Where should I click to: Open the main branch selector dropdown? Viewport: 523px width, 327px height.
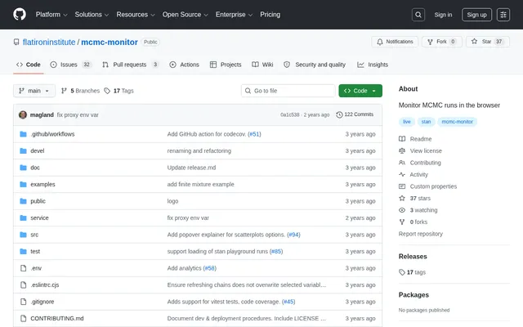(34, 91)
